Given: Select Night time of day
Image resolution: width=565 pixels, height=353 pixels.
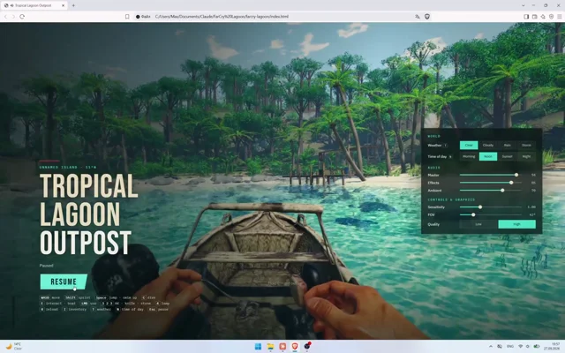Looking at the screenshot, I should pos(526,156).
